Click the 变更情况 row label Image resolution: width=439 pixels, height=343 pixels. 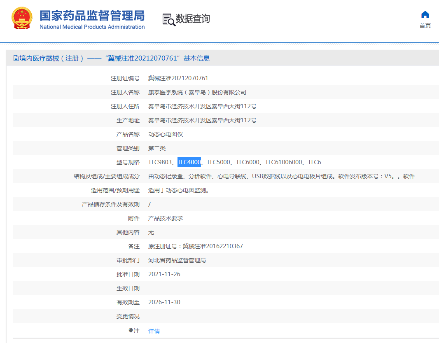pos(128,316)
